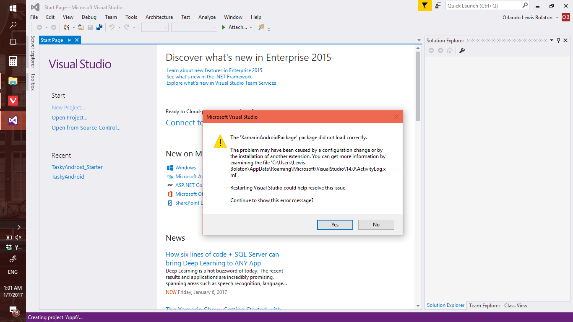Open File Explorer from the taskbar

pyautogui.click(x=13, y=81)
